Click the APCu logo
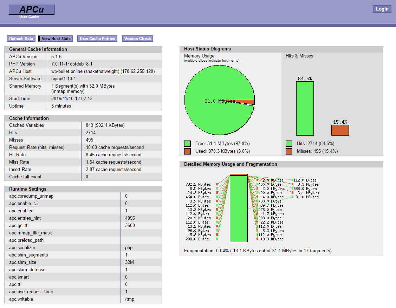The image size is (396, 308). (x=32, y=9)
